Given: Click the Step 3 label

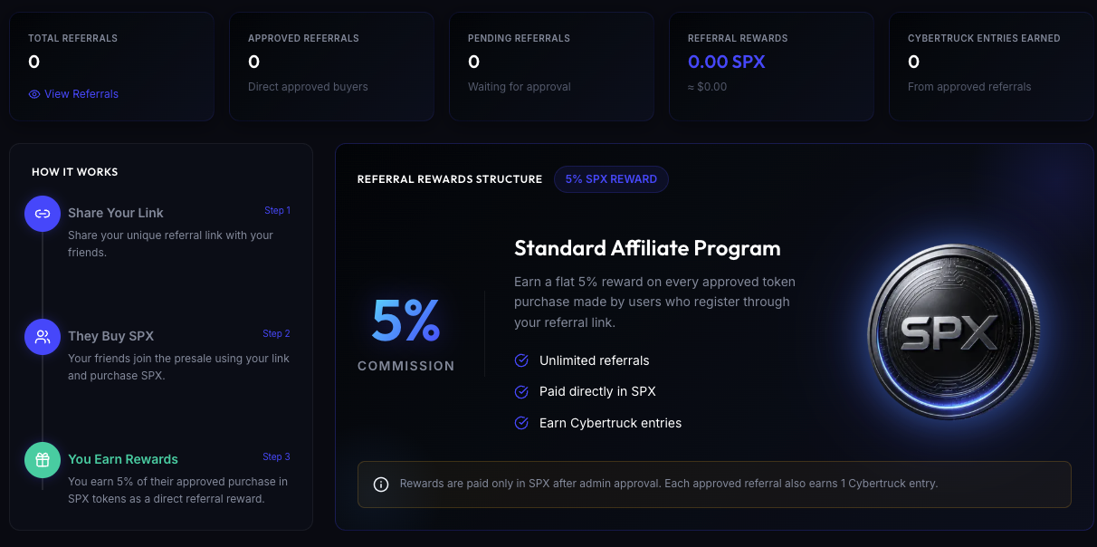Looking at the screenshot, I should click(x=277, y=456).
